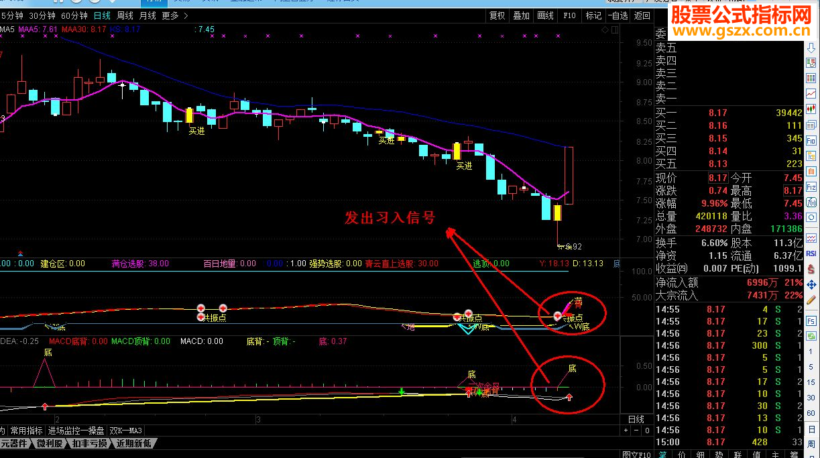Image resolution: width=820 pixels, height=458 pixels.
Task: Click the split-panel icon beside the diamond
Action: tap(615, 30)
